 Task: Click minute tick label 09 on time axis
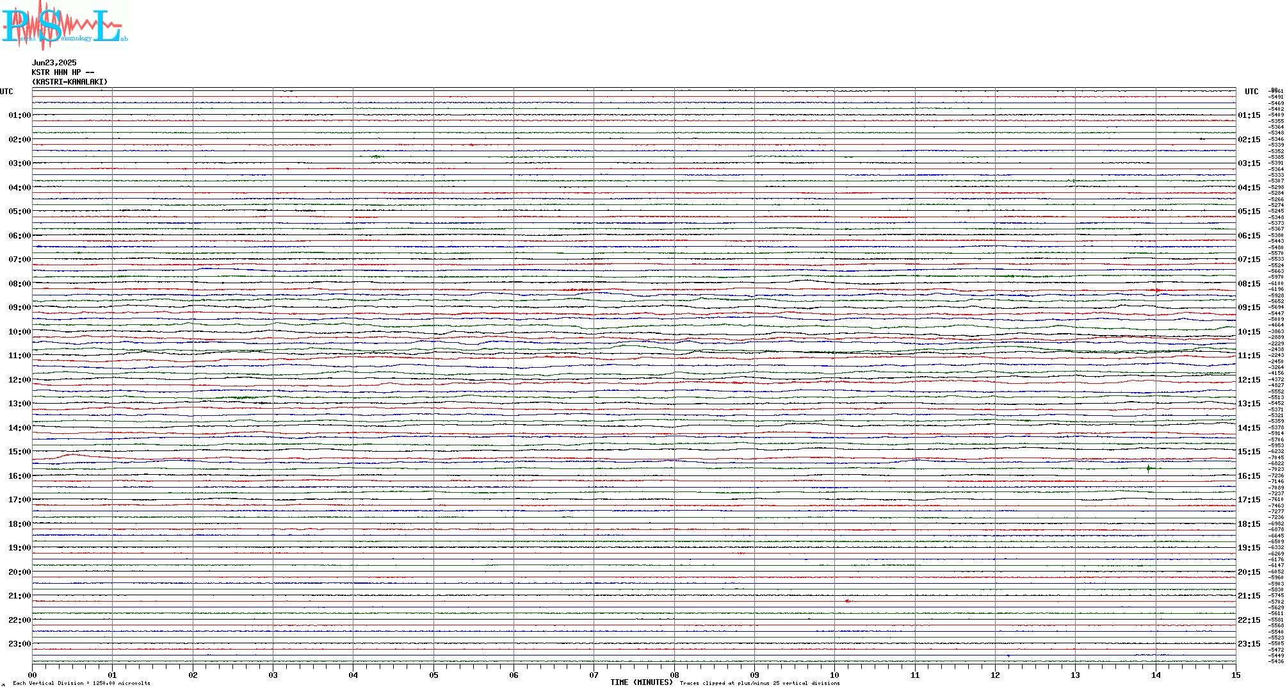(x=754, y=675)
